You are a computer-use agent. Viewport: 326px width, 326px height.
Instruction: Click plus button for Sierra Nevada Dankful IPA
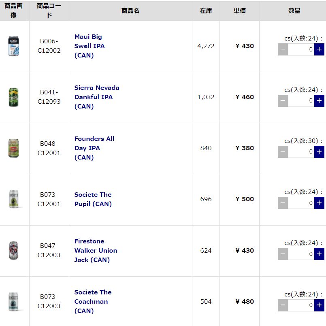[319, 100]
